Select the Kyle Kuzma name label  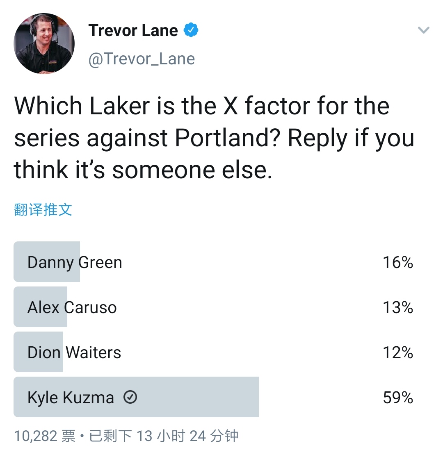pyautogui.click(x=71, y=398)
